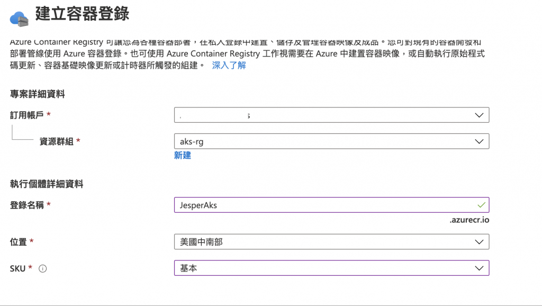Screen dimensions: 542x306
Task: Open the 訂用帳戶 subscription dropdown
Action: 331,115
